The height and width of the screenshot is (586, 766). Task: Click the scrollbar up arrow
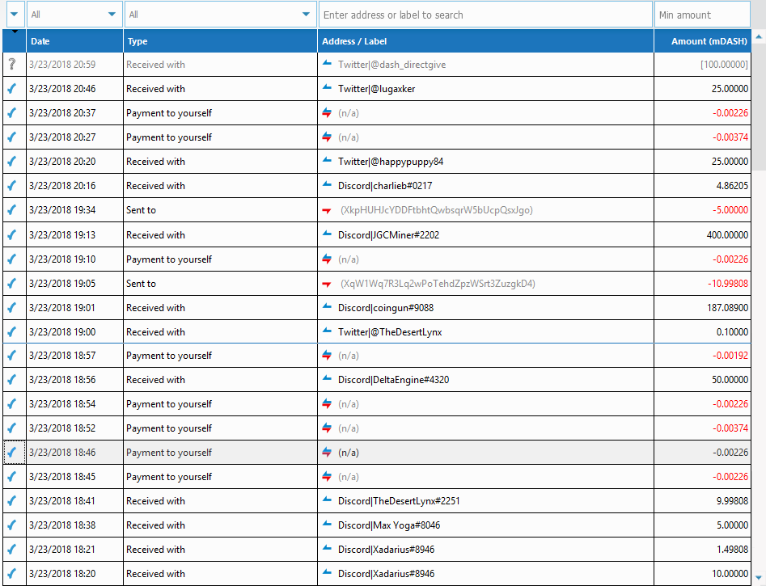[759, 36]
